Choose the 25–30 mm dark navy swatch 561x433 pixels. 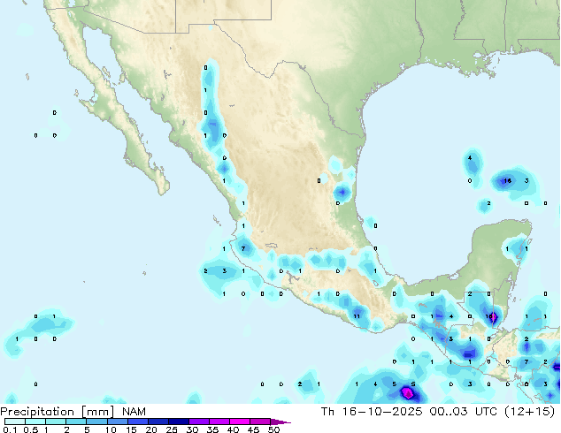[x=178, y=422]
